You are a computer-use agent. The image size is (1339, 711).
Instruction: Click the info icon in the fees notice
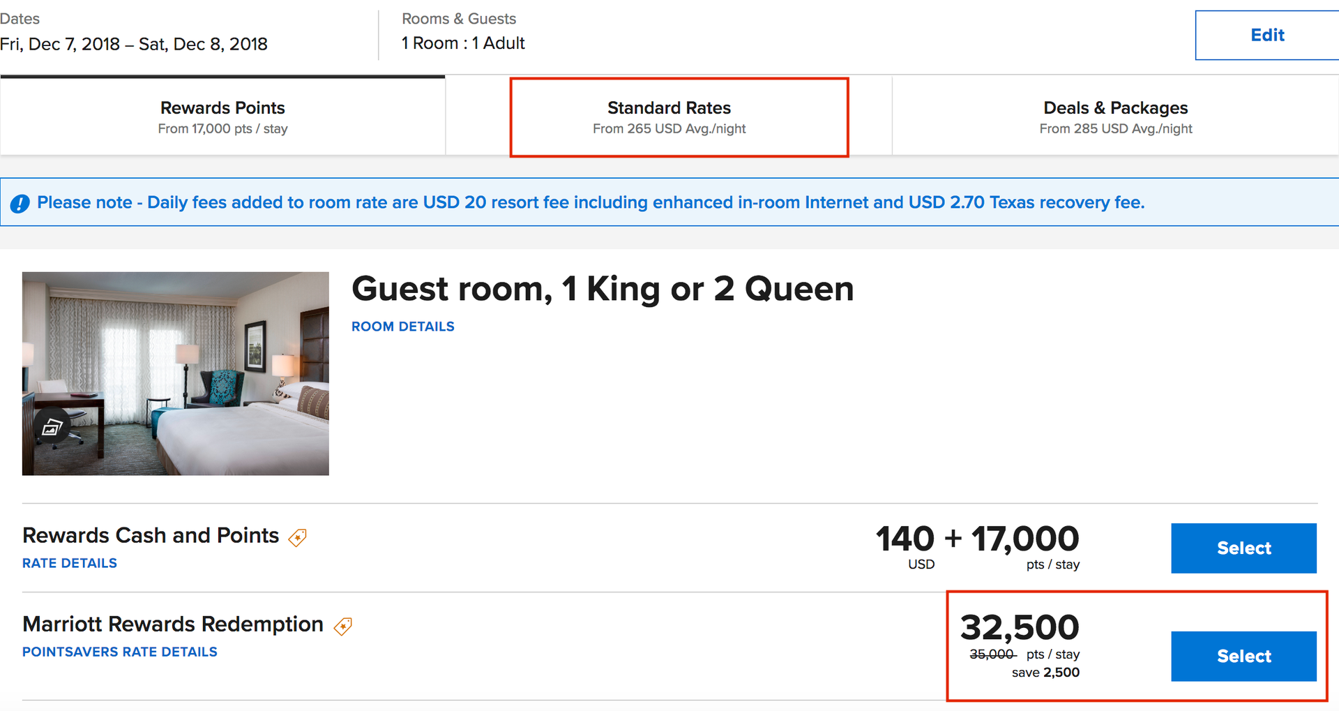click(x=20, y=202)
